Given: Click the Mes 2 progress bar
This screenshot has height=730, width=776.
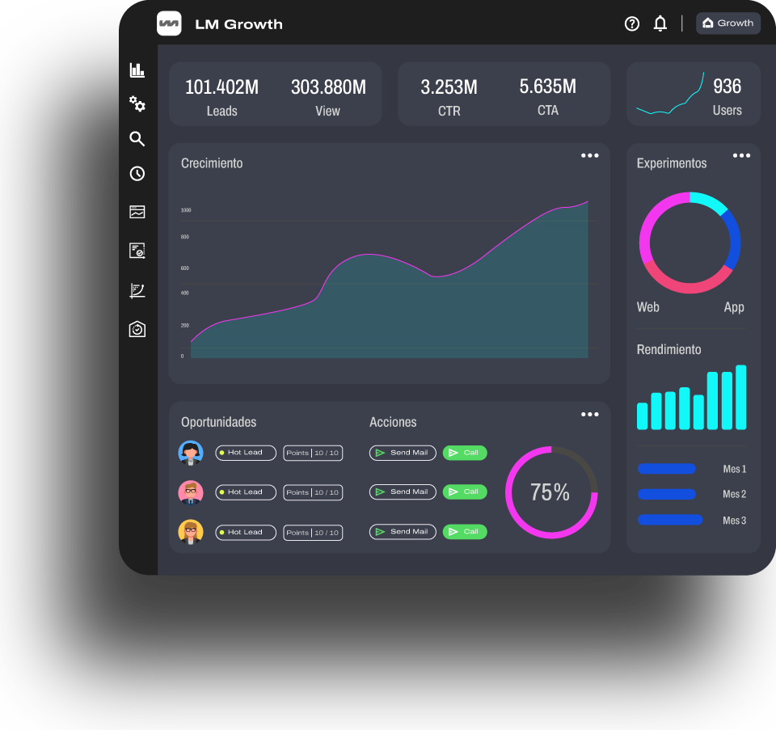Looking at the screenshot, I should [x=667, y=494].
